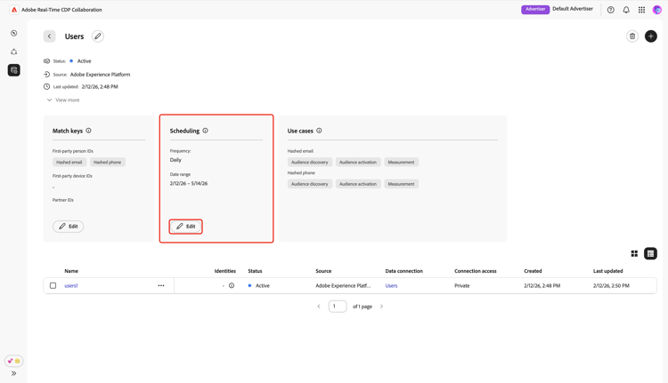Screen dimensions: 668x383
Task: Click the Daily frequency value
Action: coord(175,160)
